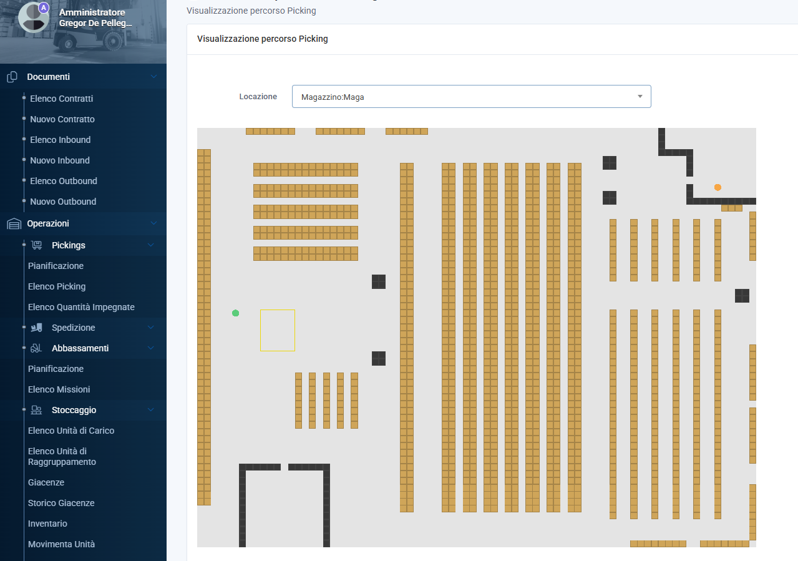Collapse the Documenti menu chevron
The height and width of the screenshot is (561, 798).
(153, 77)
